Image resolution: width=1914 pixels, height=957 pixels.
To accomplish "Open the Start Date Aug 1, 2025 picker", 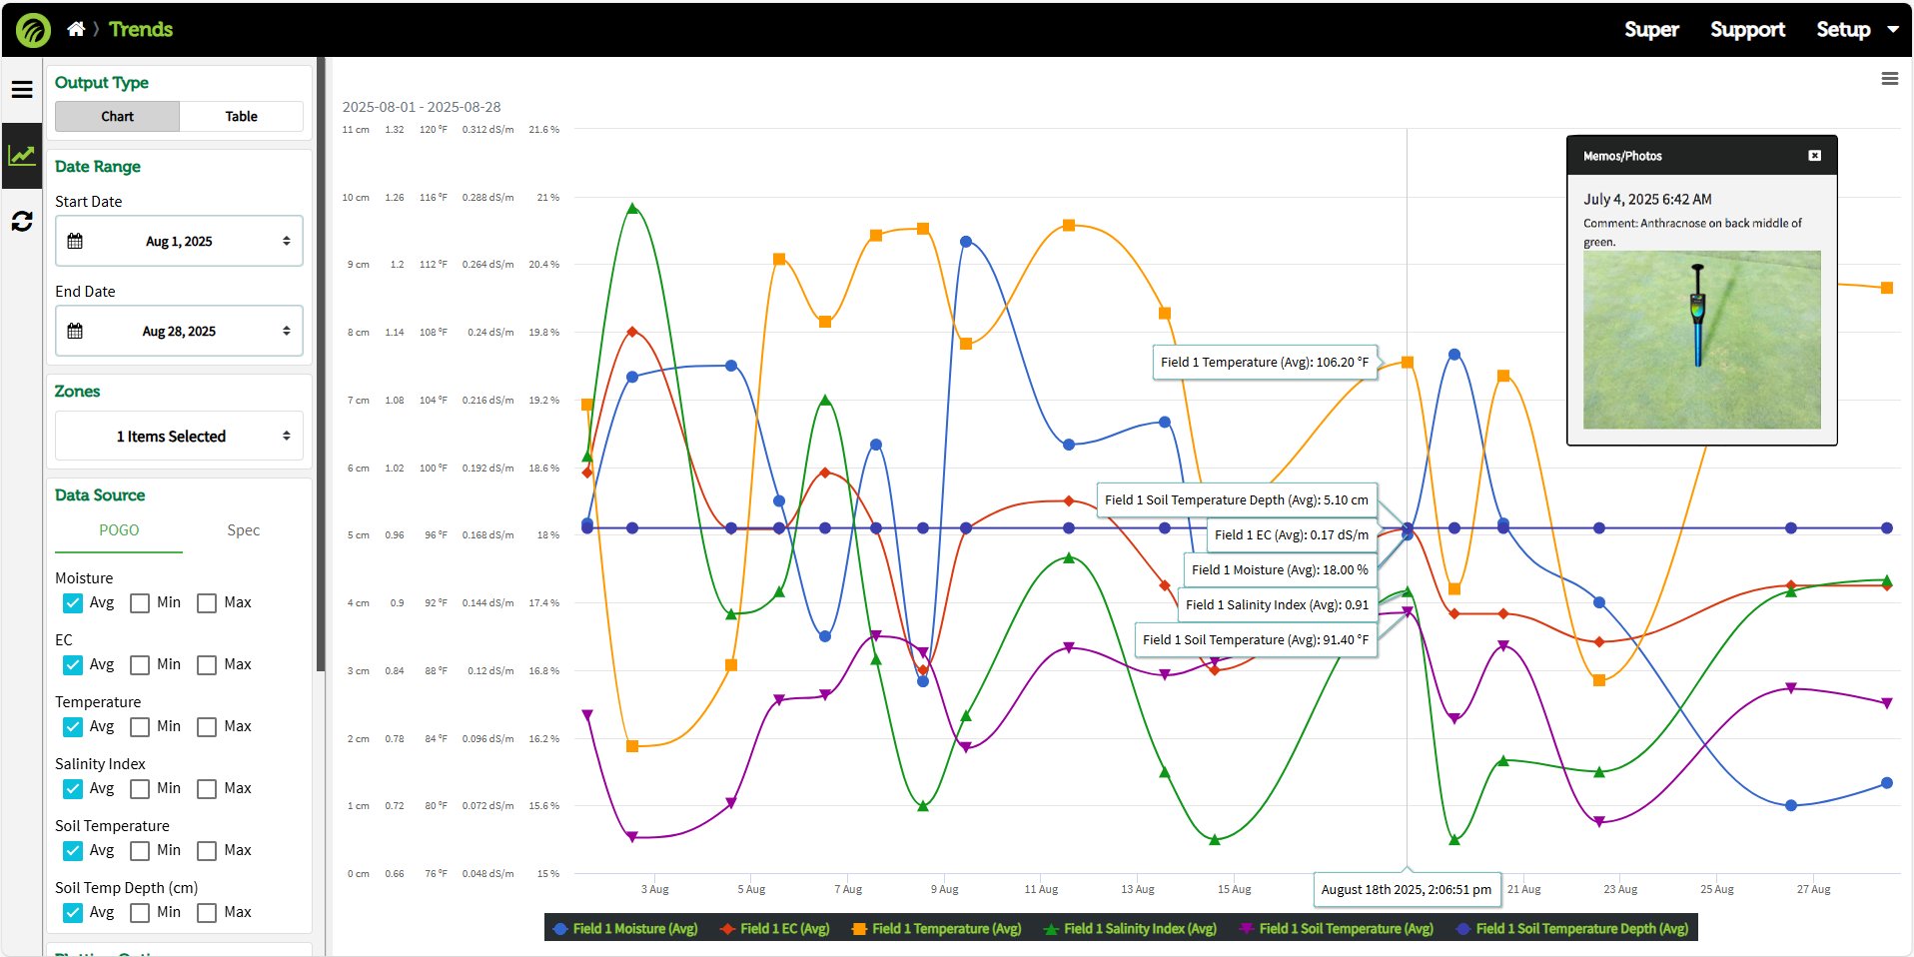I will [179, 241].
